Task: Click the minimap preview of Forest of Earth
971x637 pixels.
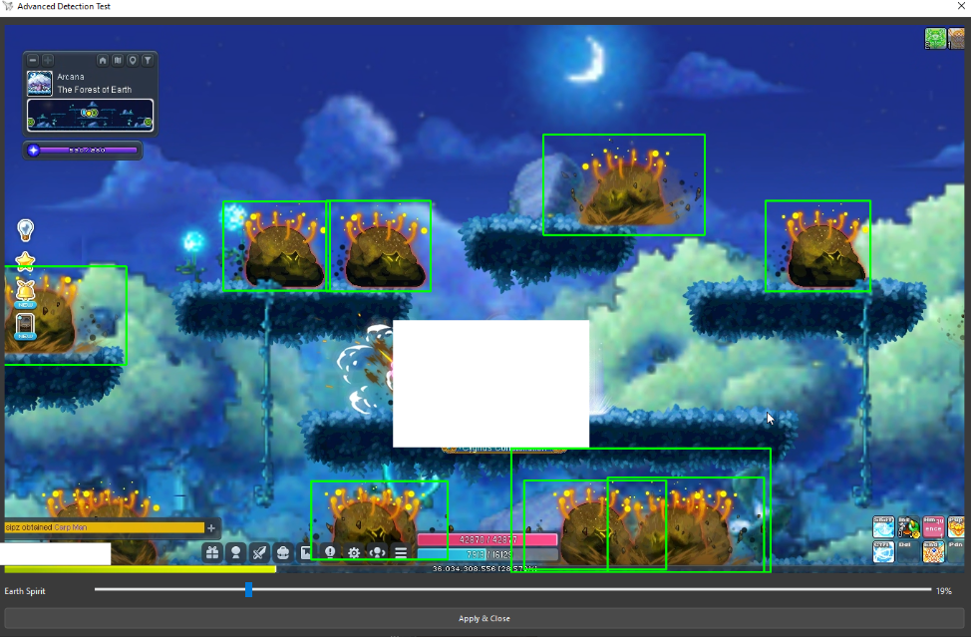Action: tap(90, 115)
